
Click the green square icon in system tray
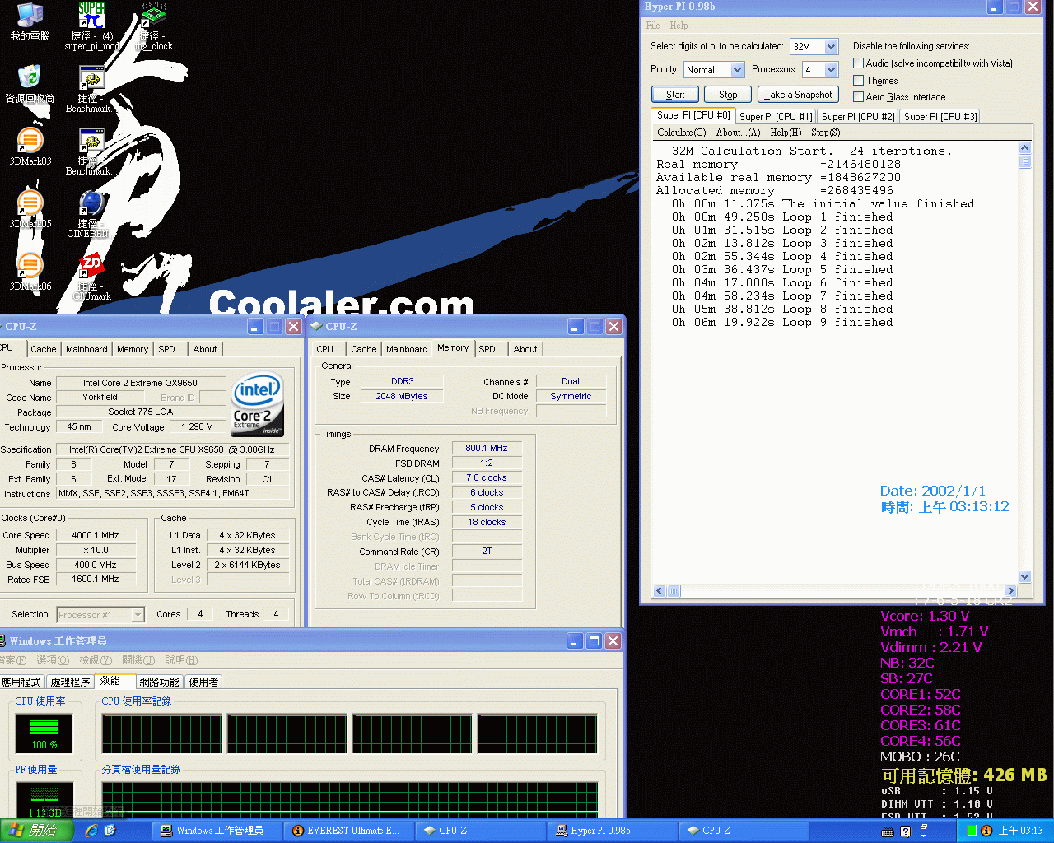pos(971,831)
